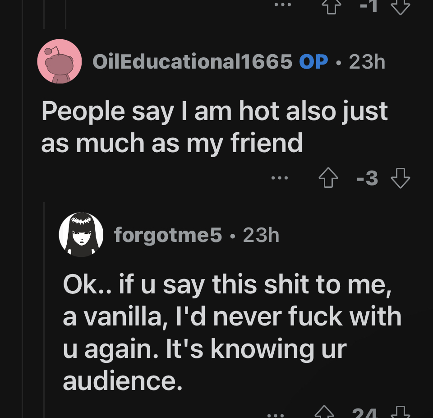Upvote OilEducational1665's comment about being hot
Image resolution: width=433 pixels, height=418 pixels.
[328, 178]
